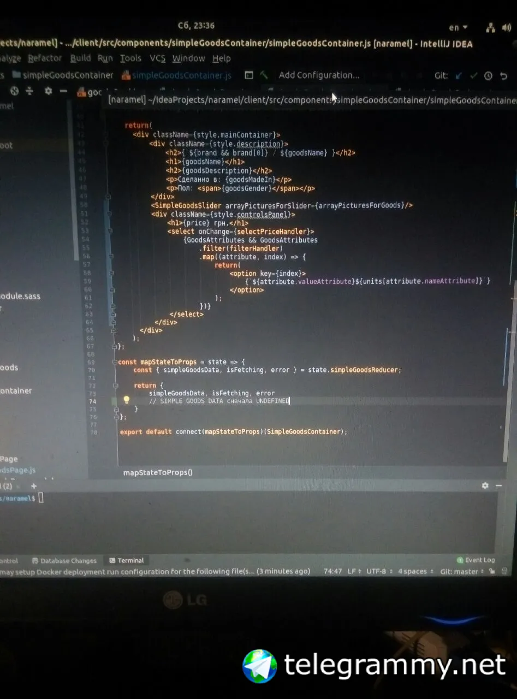Hide the Terminal panel with minus icon

click(498, 485)
